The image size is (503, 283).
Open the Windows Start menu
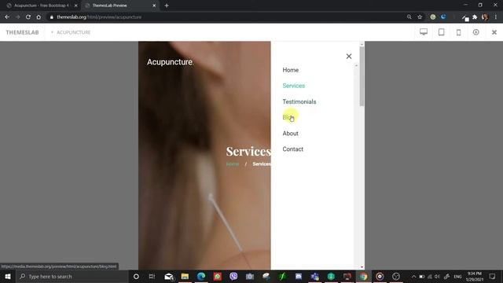click(8, 276)
